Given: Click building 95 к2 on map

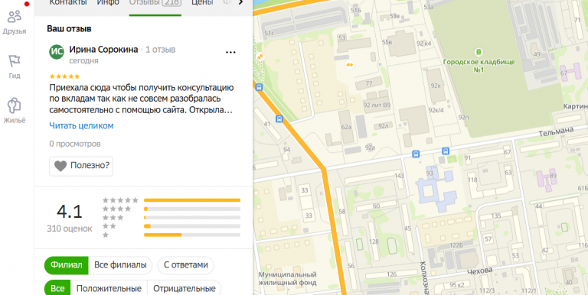Looking at the screenshot, I should 457,285.
